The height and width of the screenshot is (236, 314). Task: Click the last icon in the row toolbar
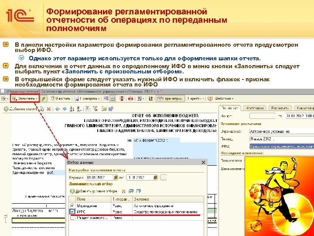click(x=111, y=109)
